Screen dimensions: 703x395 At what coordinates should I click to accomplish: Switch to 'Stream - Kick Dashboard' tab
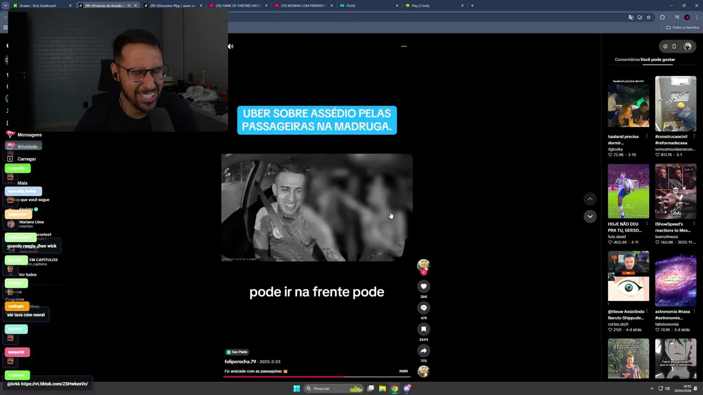[x=42, y=5]
